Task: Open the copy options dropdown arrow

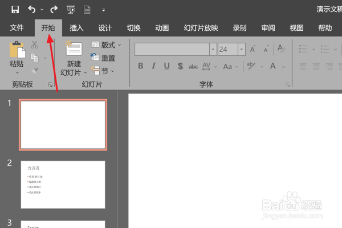Action: coord(46,58)
